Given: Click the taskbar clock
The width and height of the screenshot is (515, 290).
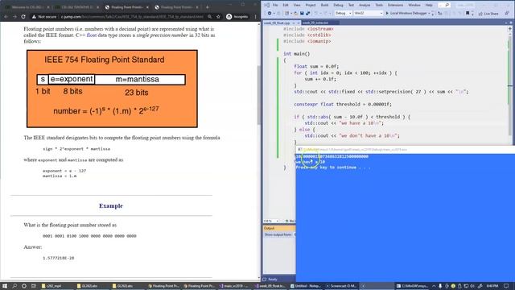Looking at the screenshot, I should 492,286.
